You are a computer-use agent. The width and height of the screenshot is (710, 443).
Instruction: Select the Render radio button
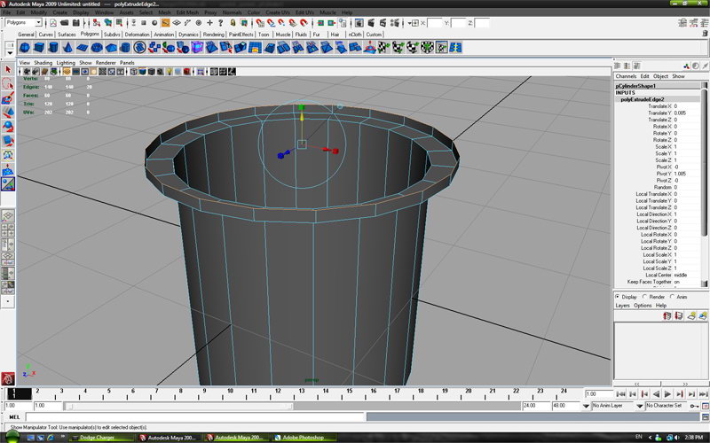coord(645,297)
